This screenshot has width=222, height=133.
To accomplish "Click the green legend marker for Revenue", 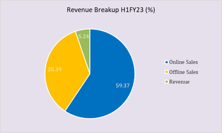I will (166, 82).
